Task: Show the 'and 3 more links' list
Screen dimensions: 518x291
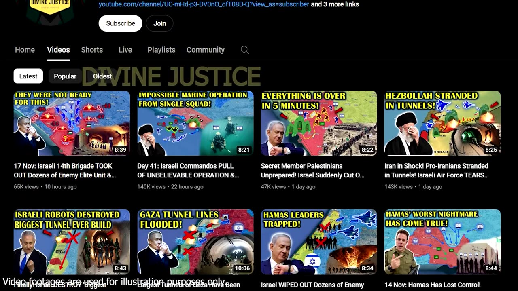Action: pos(335,4)
